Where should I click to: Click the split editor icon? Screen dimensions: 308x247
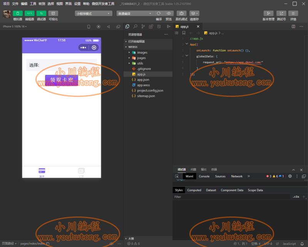(x=293, y=26)
